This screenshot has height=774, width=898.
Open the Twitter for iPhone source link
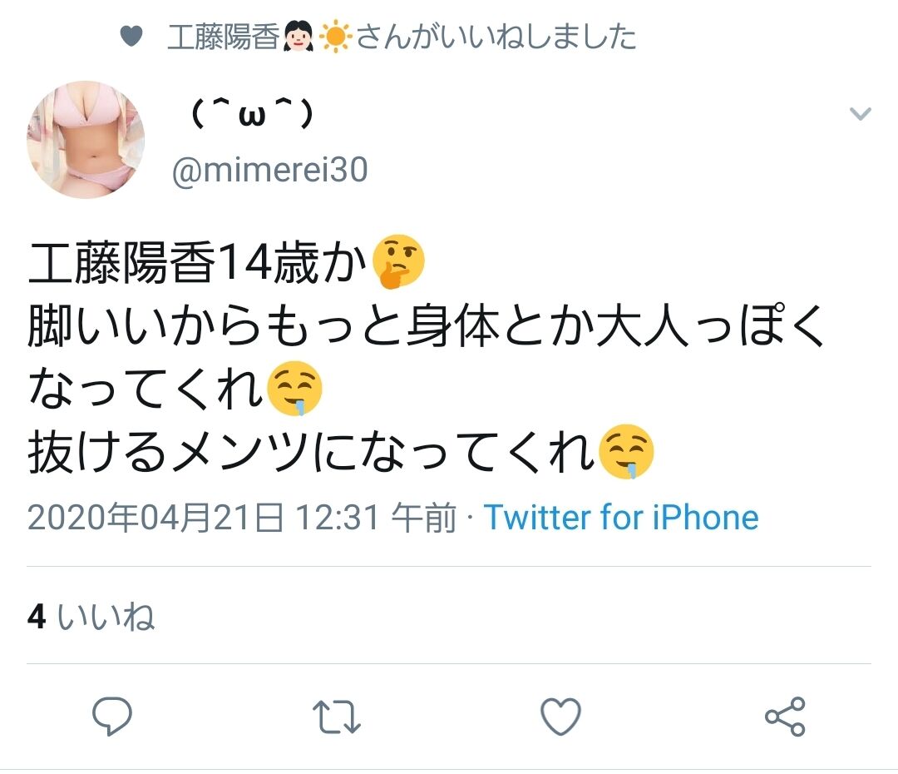point(621,517)
